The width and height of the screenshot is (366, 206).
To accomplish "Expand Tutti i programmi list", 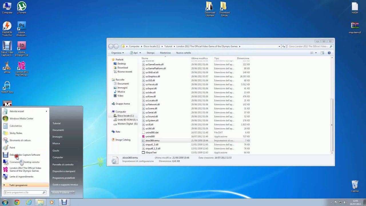I will tap(25, 185).
